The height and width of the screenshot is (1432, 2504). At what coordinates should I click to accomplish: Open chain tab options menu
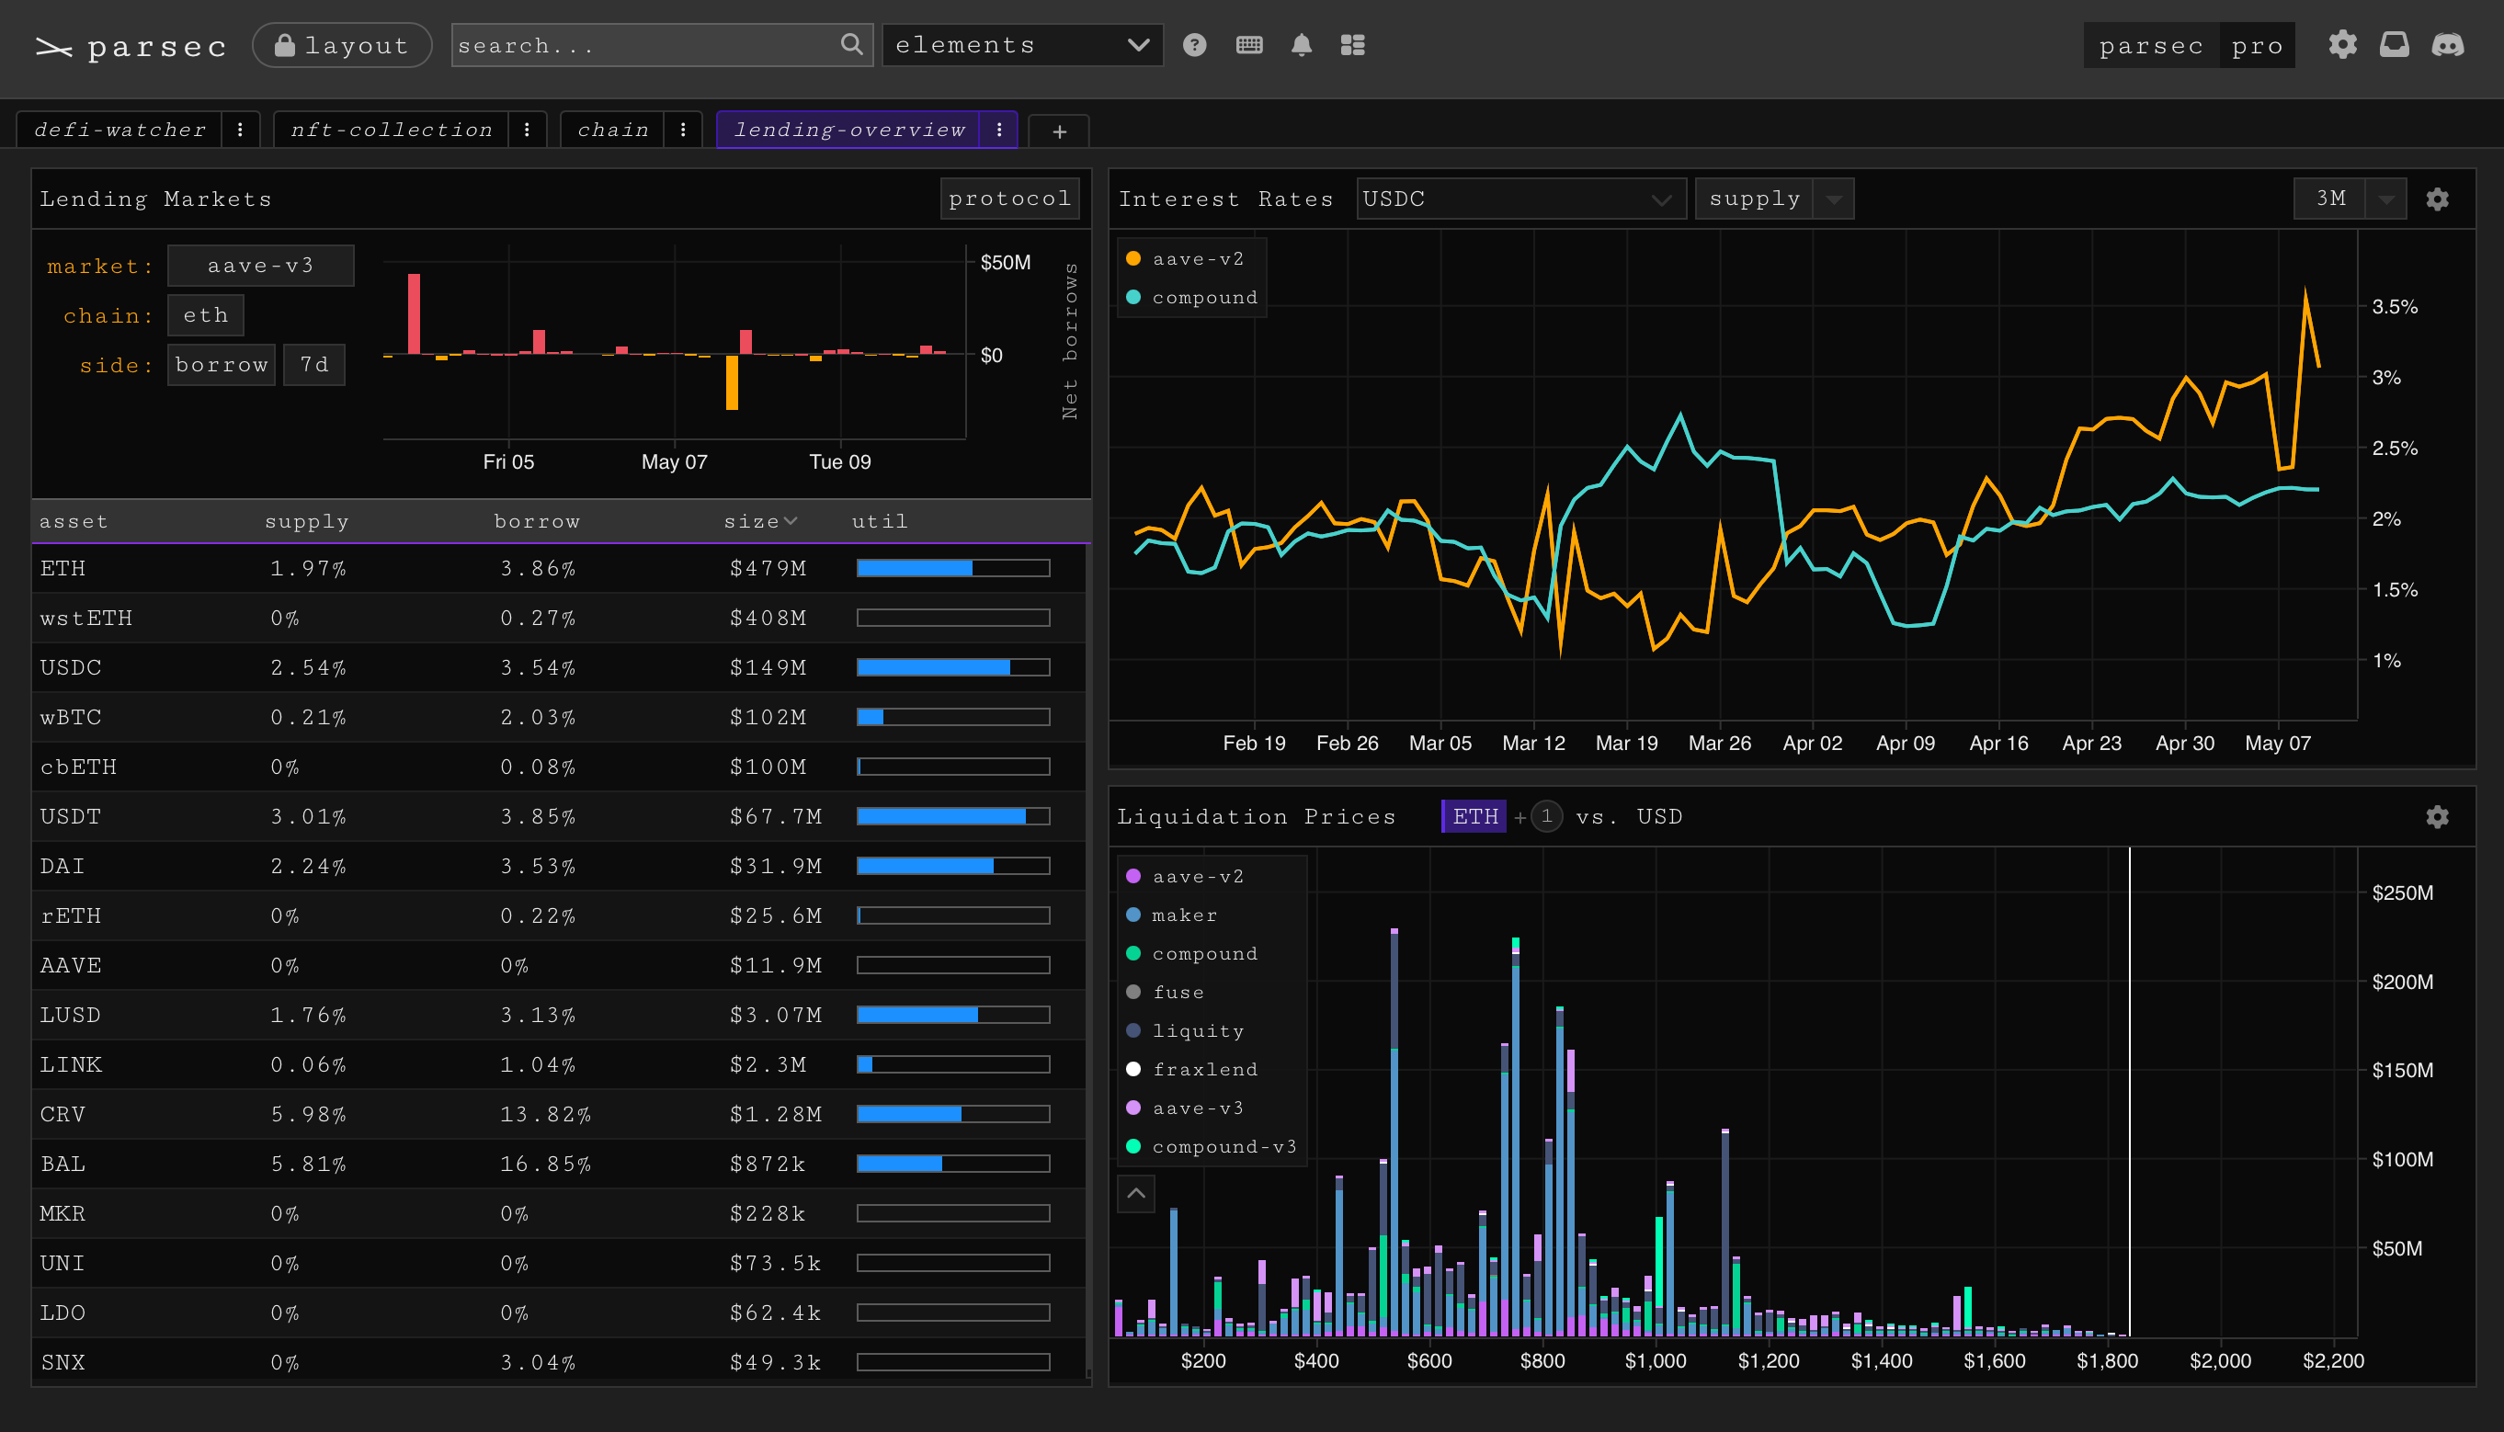coord(683,130)
